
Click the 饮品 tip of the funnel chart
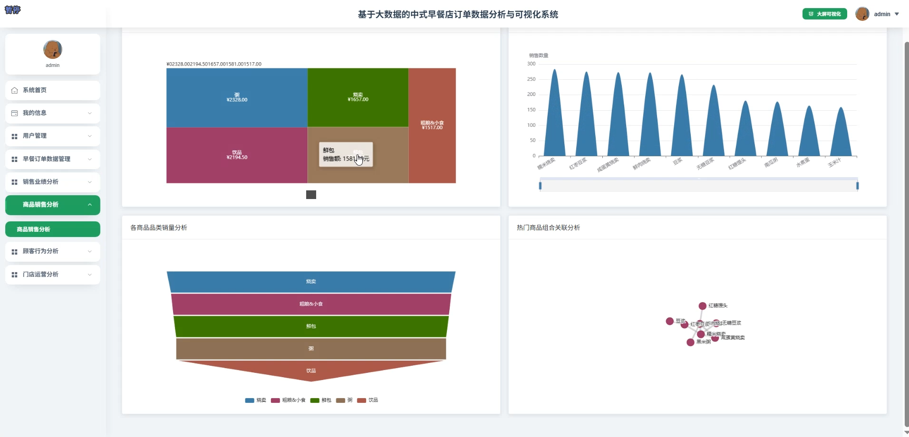pos(311,371)
